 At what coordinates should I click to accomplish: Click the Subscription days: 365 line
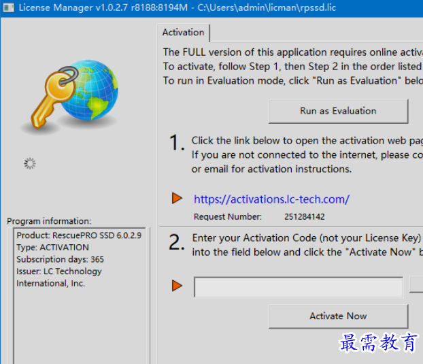[60, 259]
